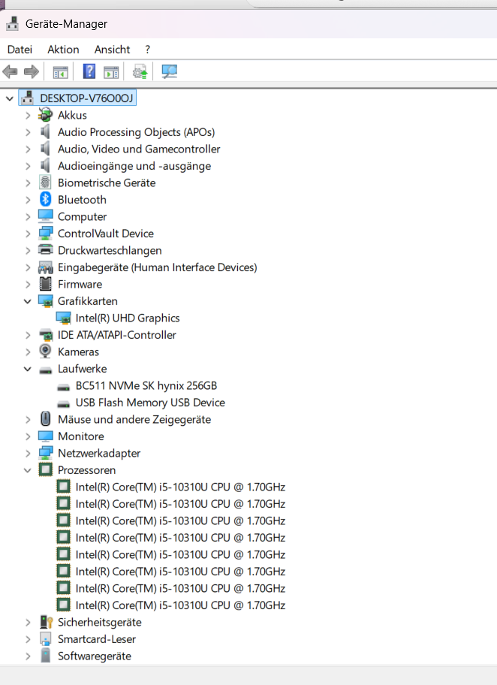The image size is (497, 685).
Task: Select the first Intel Core i5-10310U processor entry
Action: [180, 487]
